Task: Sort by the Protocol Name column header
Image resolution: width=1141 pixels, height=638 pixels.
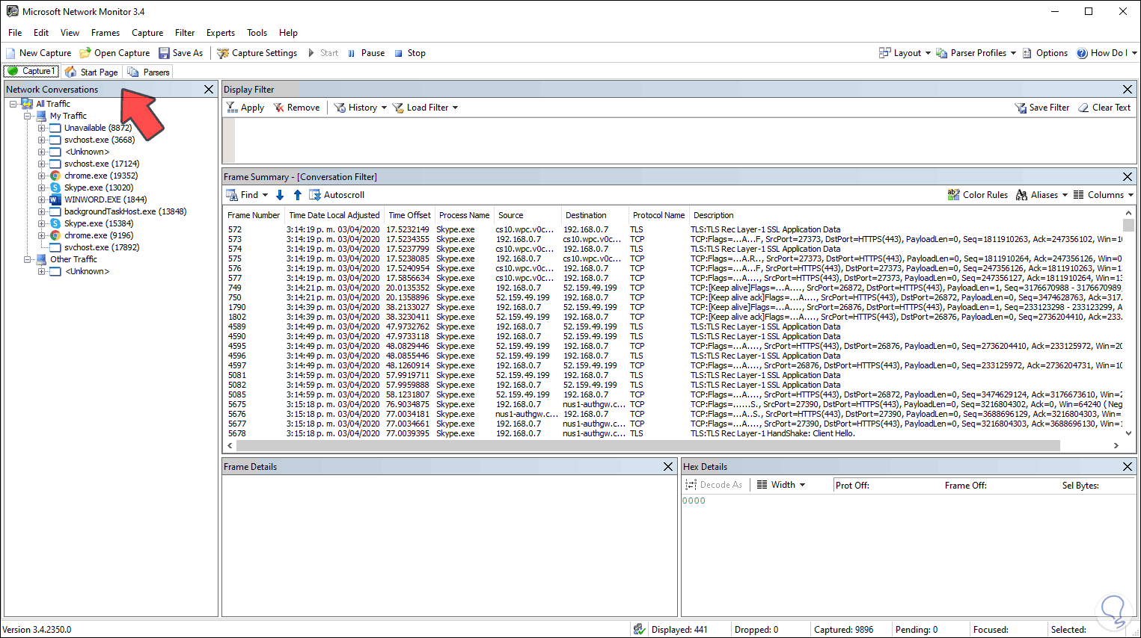Action: [x=658, y=215]
